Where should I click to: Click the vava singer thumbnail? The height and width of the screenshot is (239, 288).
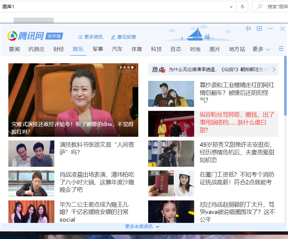(x=171, y=212)
